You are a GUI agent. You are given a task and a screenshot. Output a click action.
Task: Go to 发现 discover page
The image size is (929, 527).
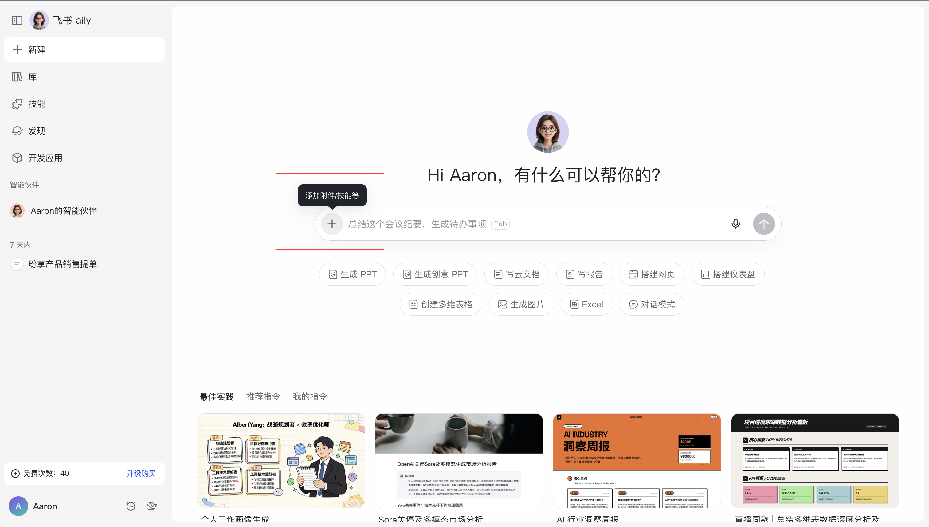coord(37,131)
